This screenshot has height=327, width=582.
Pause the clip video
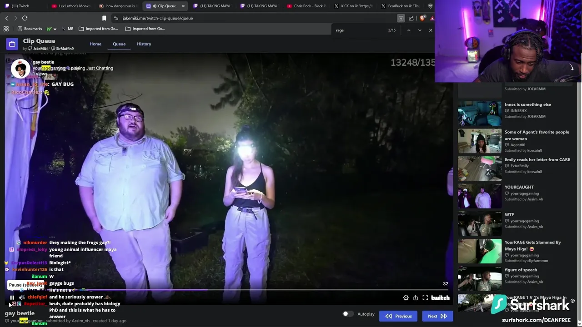point(12,298)
